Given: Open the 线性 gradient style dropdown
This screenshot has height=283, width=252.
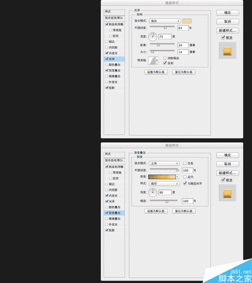Looking at the screenshot, I should 164,184.
